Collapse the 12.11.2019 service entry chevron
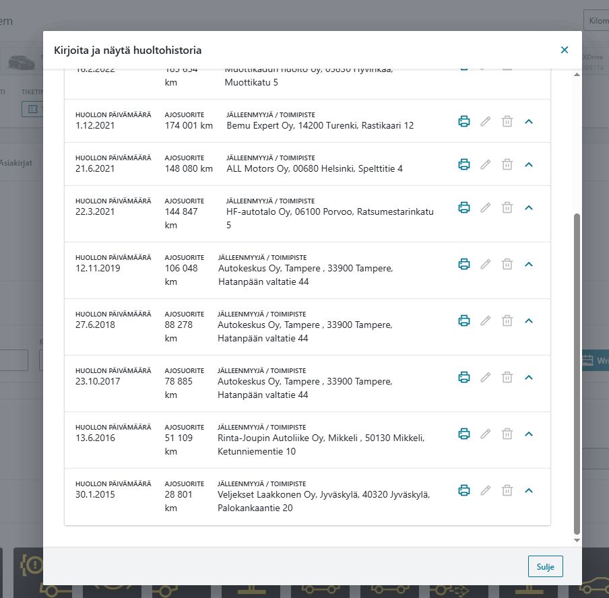609x598 pixels. pyautogui.click(x=529, y=265)
